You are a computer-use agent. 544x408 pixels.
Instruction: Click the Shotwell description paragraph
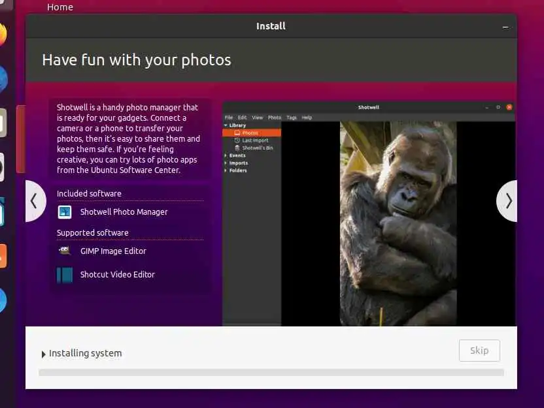[129, 138]
